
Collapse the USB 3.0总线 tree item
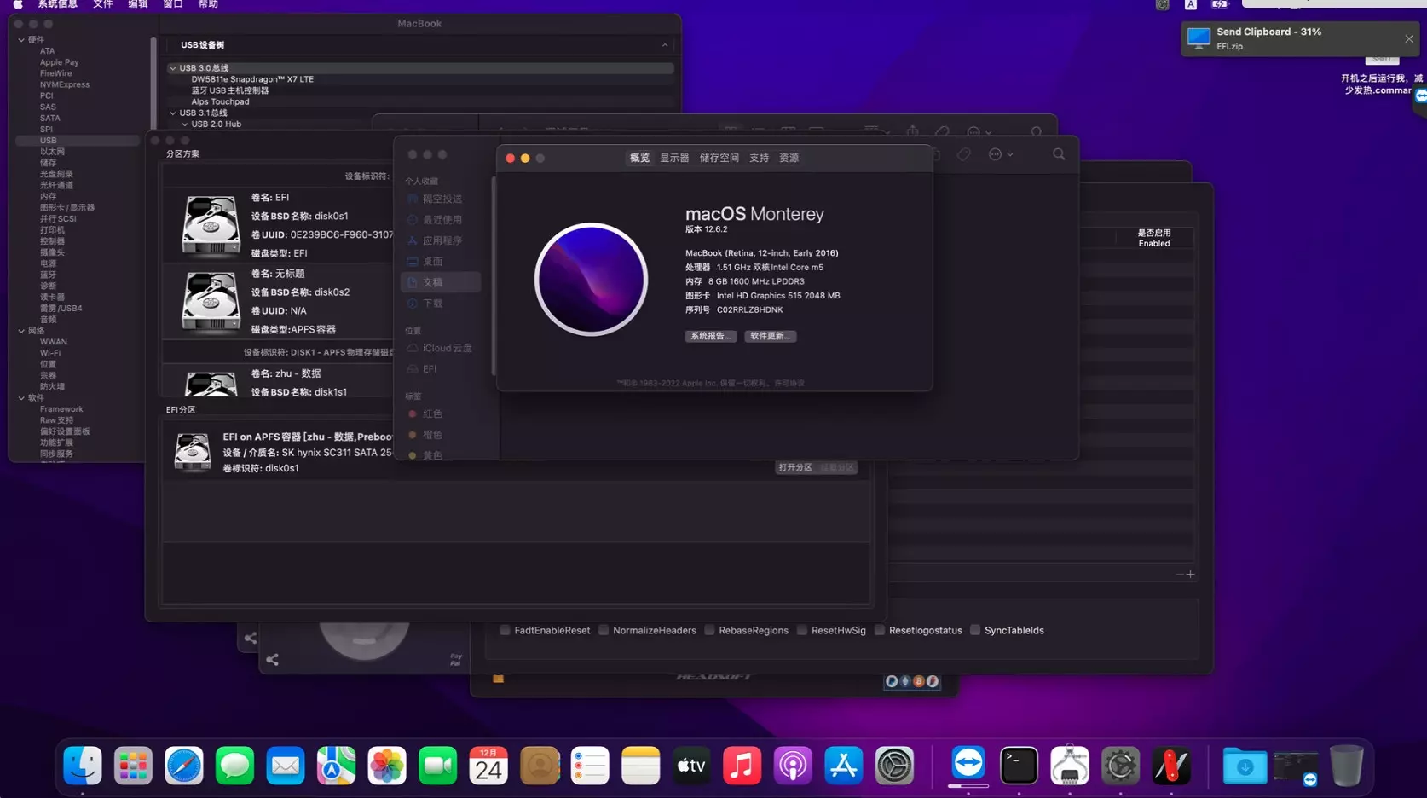[173, 67]
